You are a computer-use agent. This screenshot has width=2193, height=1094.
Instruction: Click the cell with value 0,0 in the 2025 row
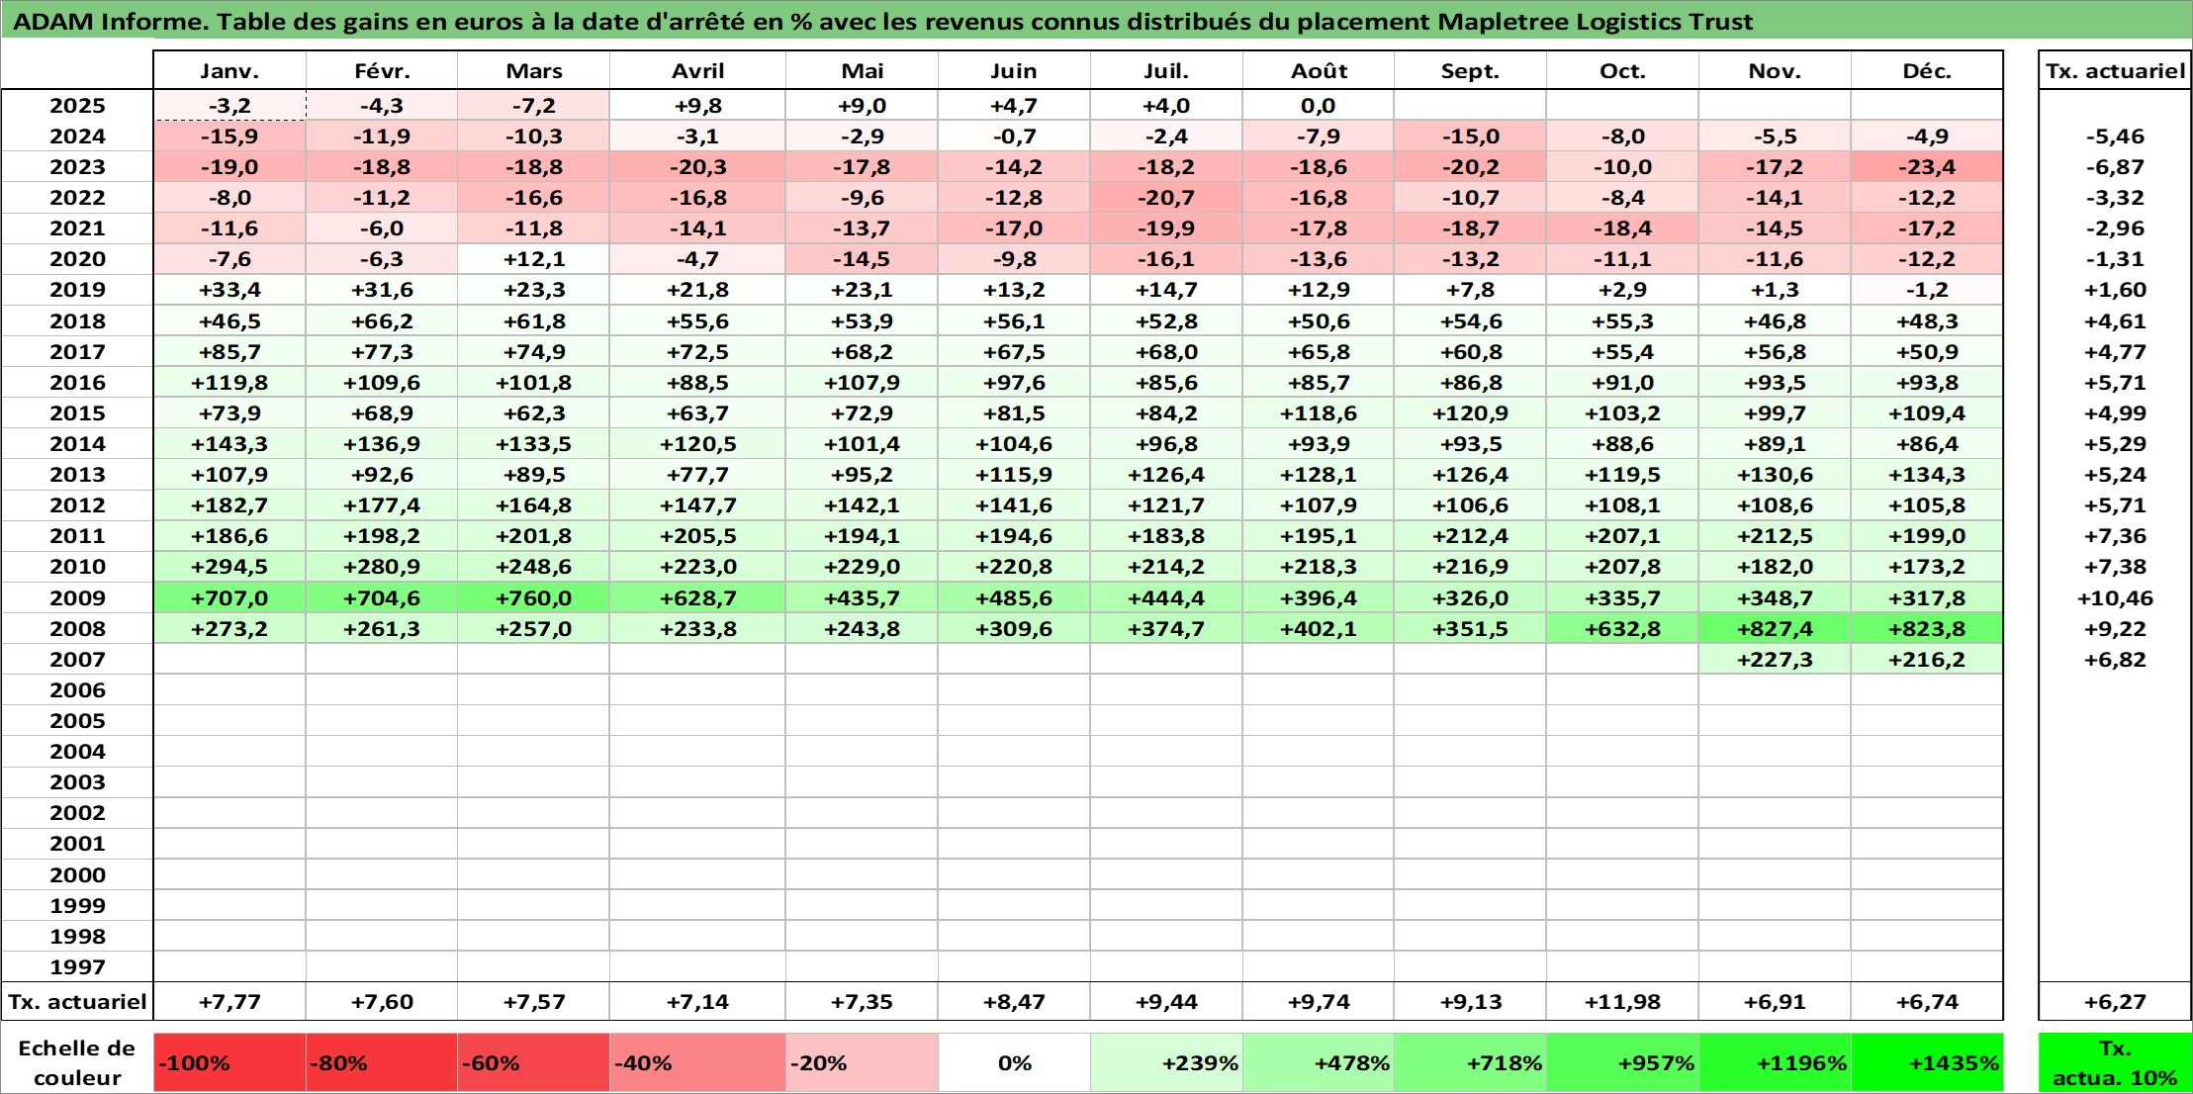(x=1319, y=106)
